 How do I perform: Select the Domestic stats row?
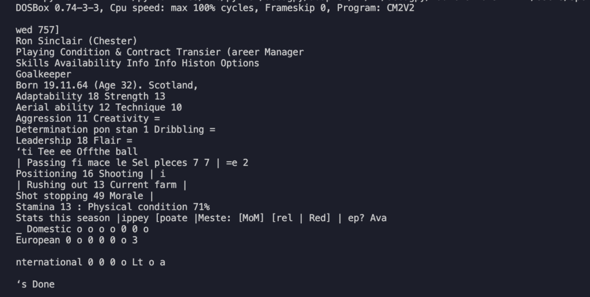82,229
